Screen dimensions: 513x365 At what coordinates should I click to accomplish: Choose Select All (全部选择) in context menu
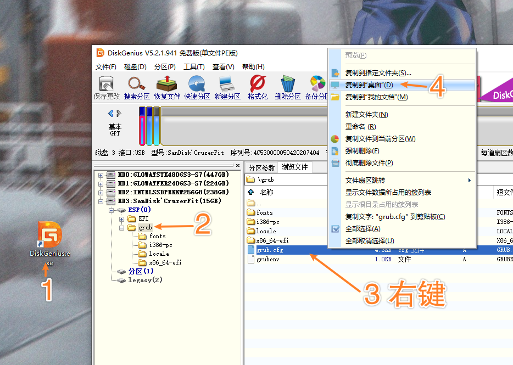[402, 229]
